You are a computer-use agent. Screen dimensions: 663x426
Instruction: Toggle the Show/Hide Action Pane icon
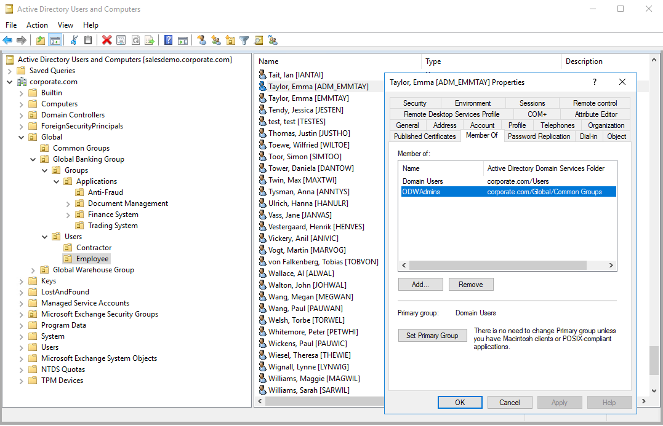tap(183, 41)
